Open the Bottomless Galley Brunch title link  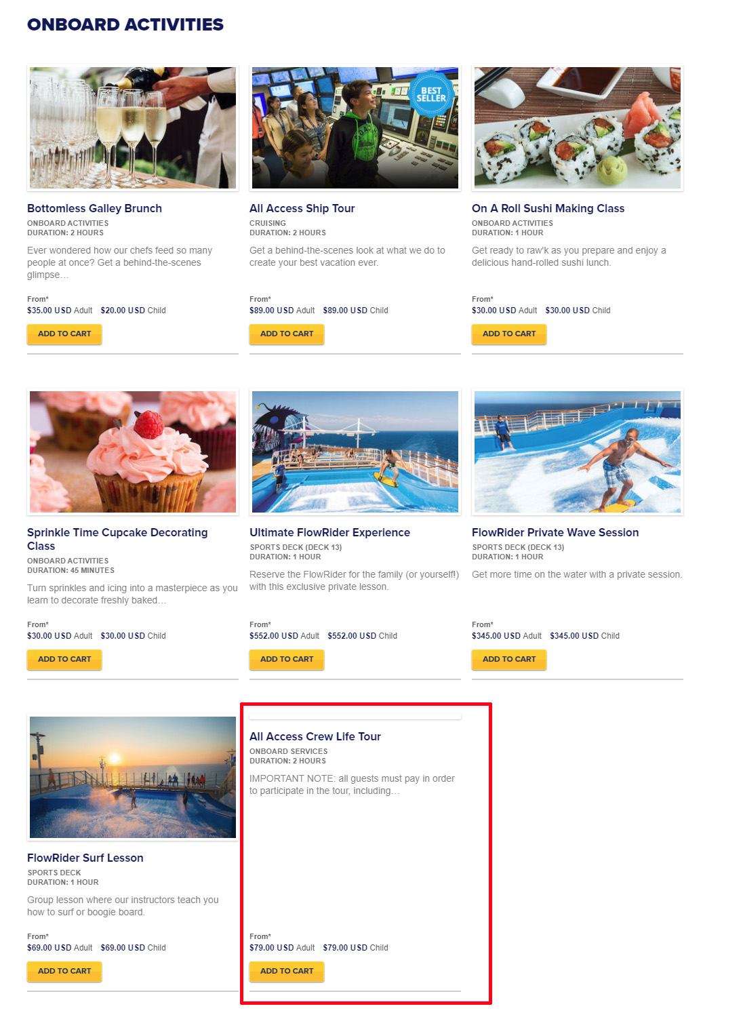click(x=94, y=208)
